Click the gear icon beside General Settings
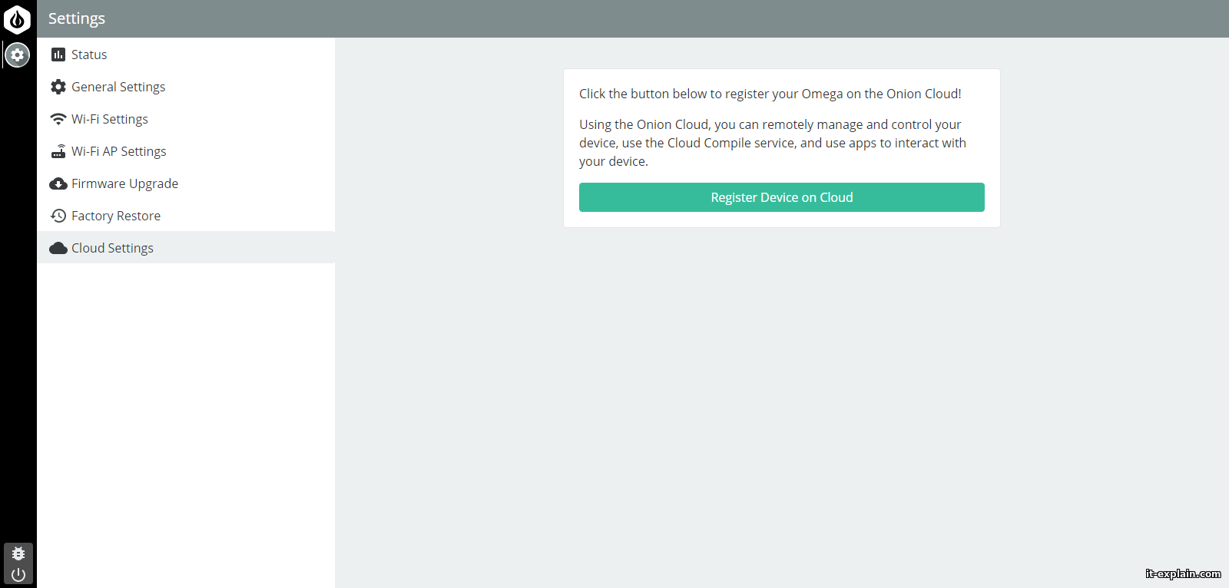The height and width of the screenshot is (588, 1229). [58, 87]
